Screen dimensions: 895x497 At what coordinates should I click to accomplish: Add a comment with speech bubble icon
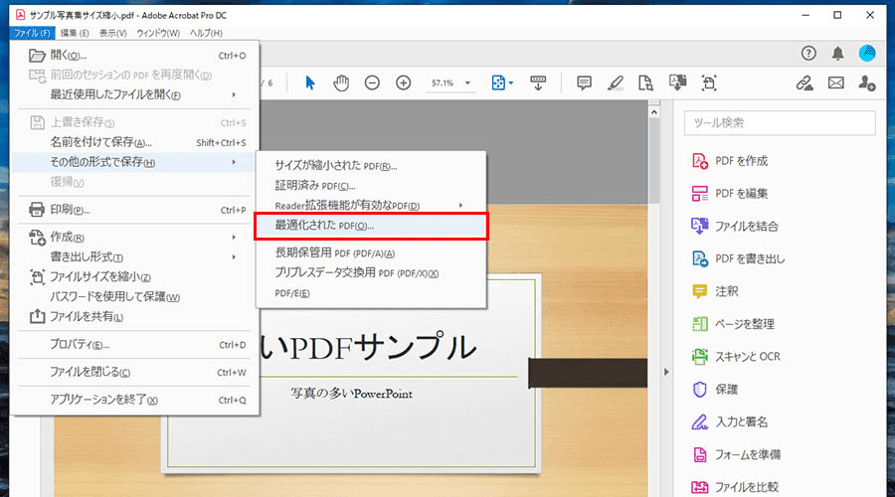tap(584, 83)
